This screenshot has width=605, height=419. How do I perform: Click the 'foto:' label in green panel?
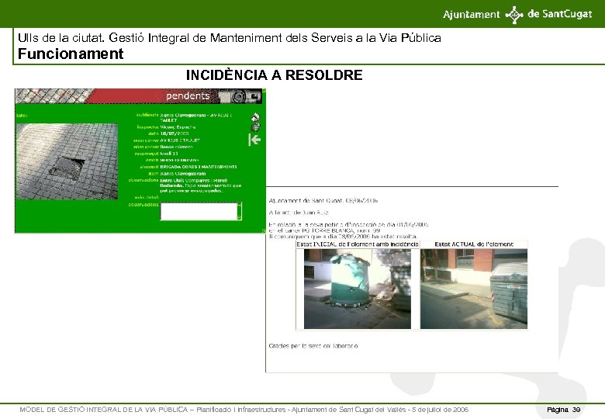[x=22, y=116]
